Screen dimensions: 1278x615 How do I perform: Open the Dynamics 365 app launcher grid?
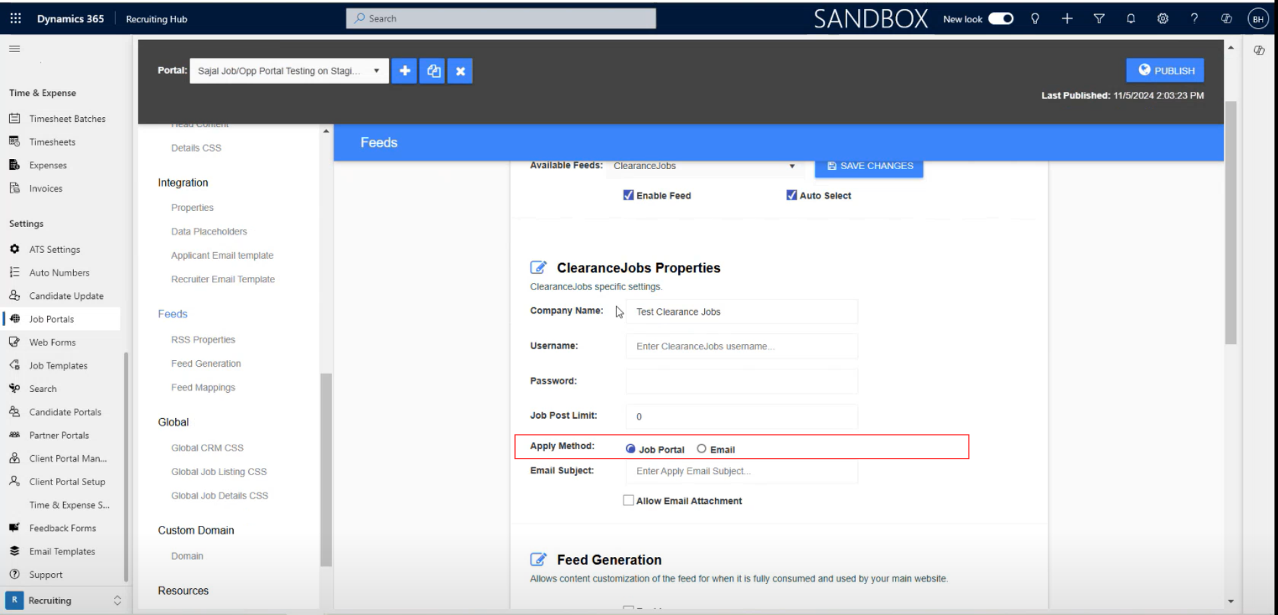point(15,19)
